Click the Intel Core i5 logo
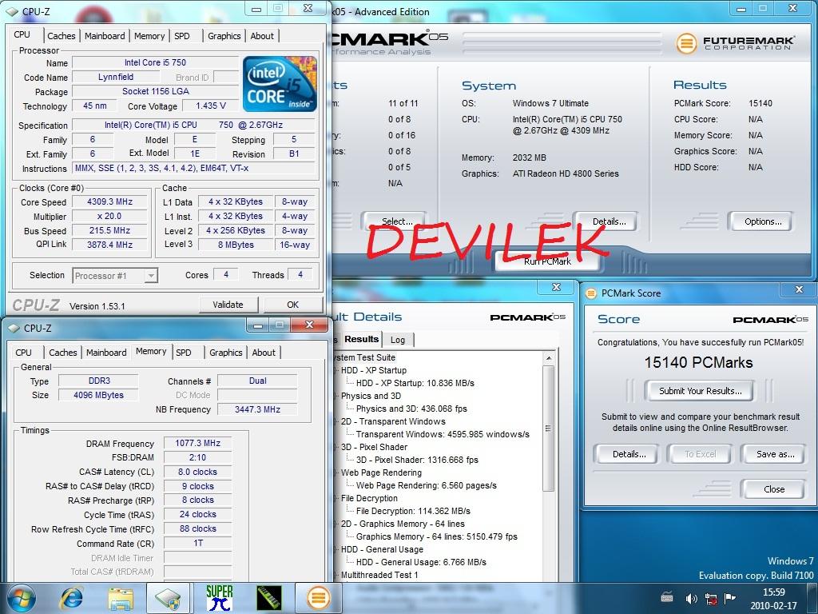Viewport: 818px width, 614px height. [x=280, y=83]
